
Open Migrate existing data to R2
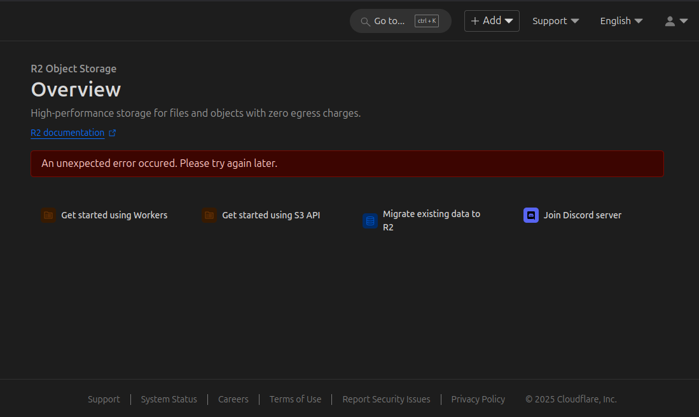pyautogui.click(x=431, y=220)
